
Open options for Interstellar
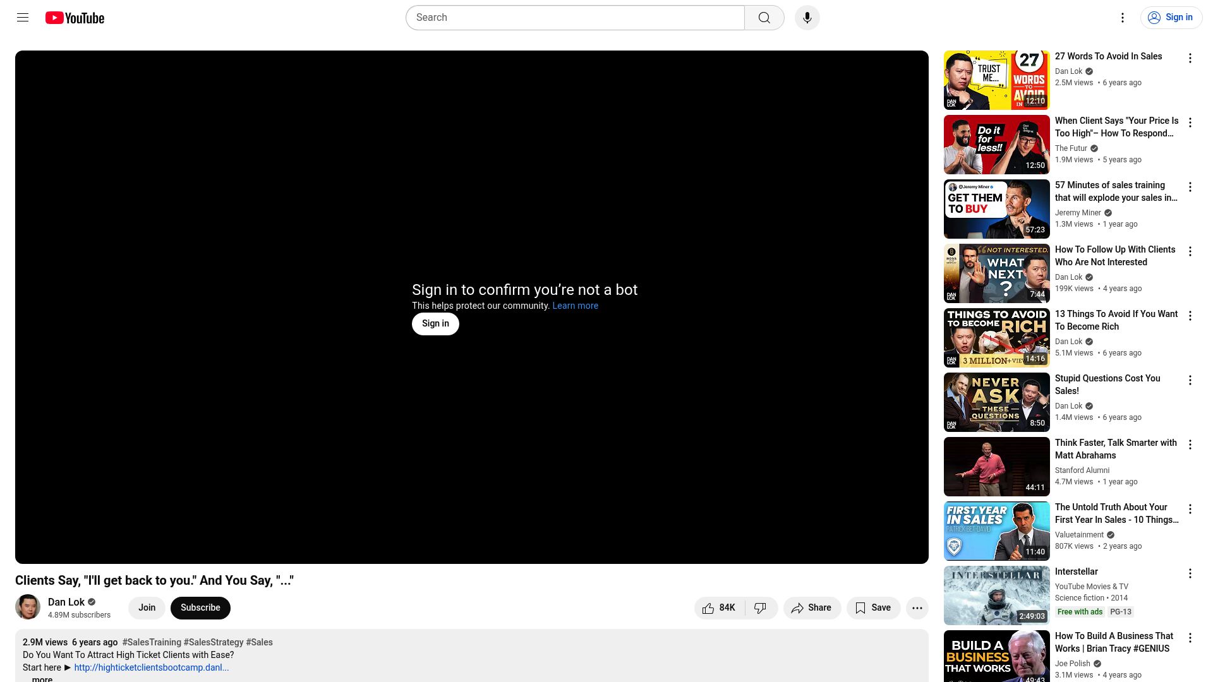(1190, 573)
